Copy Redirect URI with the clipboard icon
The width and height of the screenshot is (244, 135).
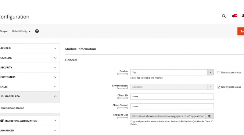click(x=210, y=116)
